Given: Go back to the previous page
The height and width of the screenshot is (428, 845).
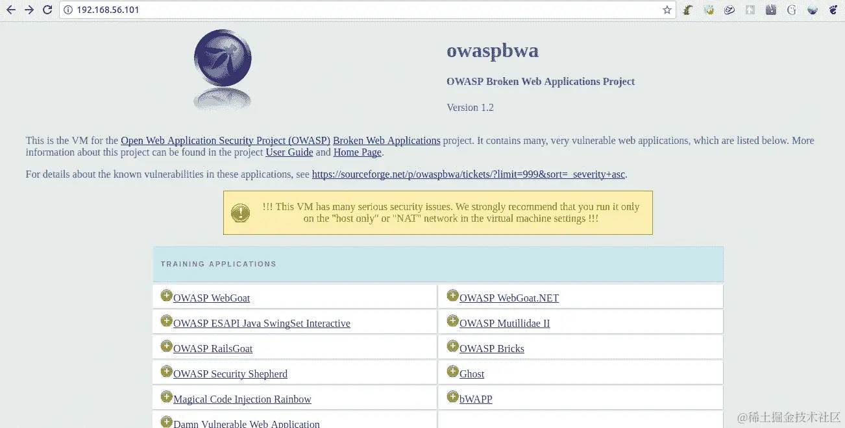Looking at the screenshot, I should (x=10, y=10).
